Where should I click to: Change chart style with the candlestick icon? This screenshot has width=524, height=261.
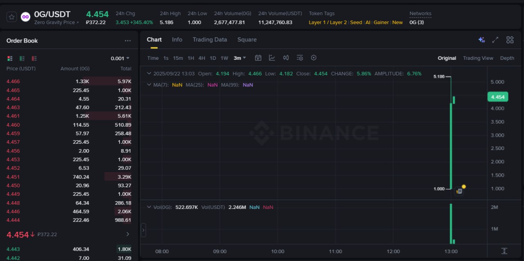(286, 58)
